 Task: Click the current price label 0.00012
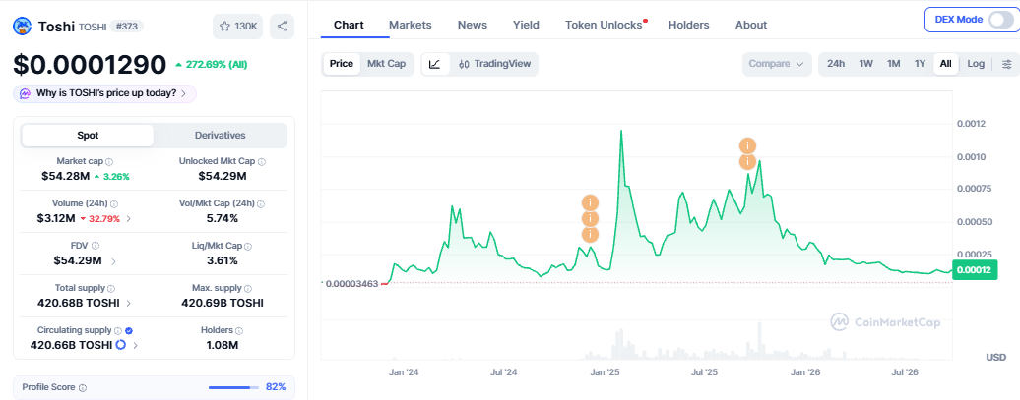975,269
